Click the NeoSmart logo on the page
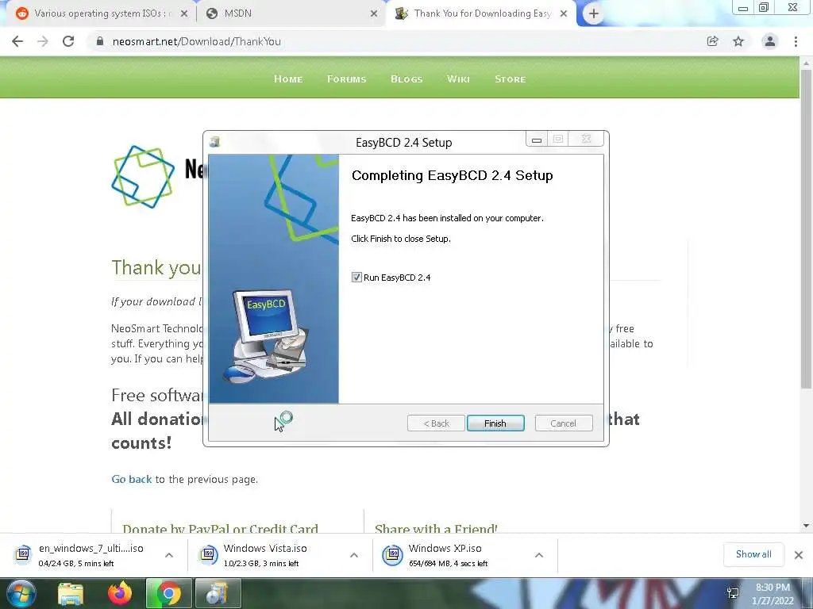The width and height of the screenshot is (813, 609). tap(143, 177)
